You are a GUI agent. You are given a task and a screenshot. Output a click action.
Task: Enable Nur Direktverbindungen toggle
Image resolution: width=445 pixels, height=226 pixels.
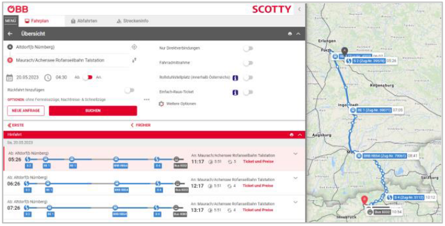pos(248,48)
